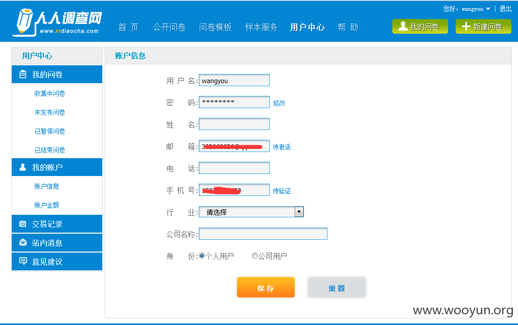Open 收集中问卷 in sidebar

50,93
